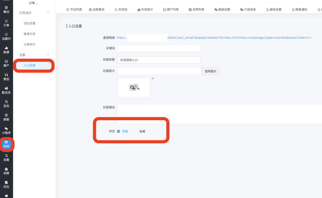Select the 开启 status radio button
This screenshot has width=322, height=198.
pos(119,131)
